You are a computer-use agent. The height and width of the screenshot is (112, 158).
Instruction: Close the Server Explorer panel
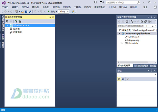coord(53,17)
